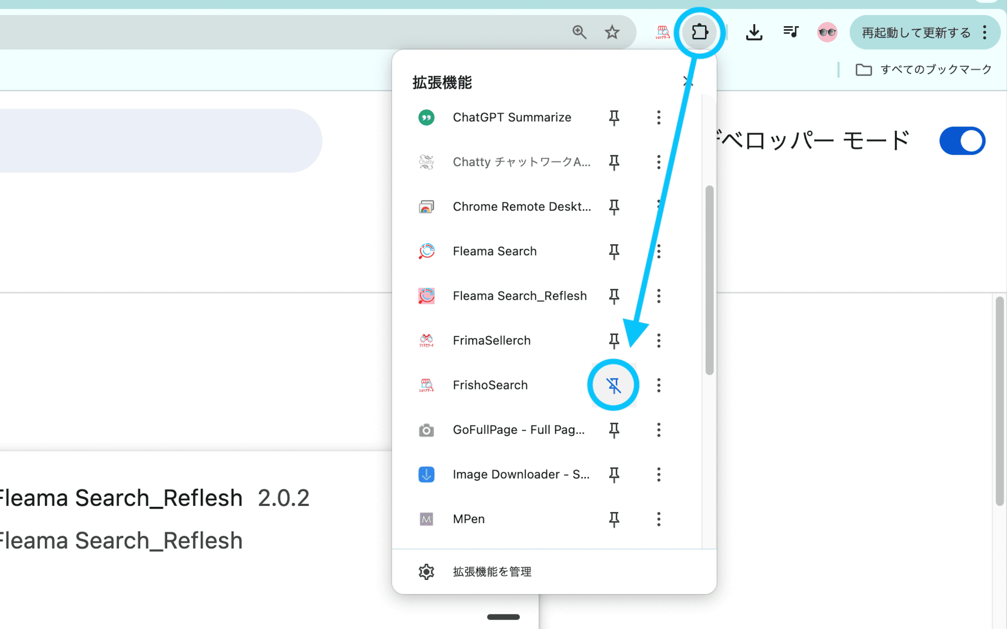This screenshot has height=629, width=1007.
Task: Pin Fleama Search_Reflesh extension
Action: (x=614, y=296)
